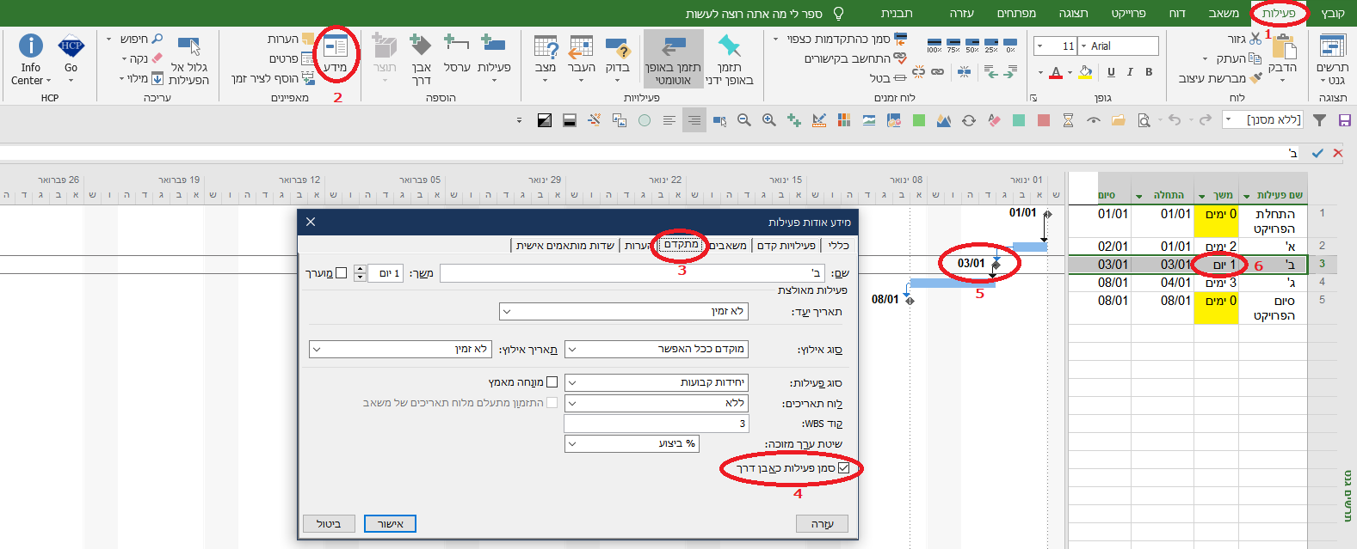Viewport: 1357px width, 549px height.
Task: Open calendar (לוח תאריכים) dropdown
Action: tap(571, 403)
